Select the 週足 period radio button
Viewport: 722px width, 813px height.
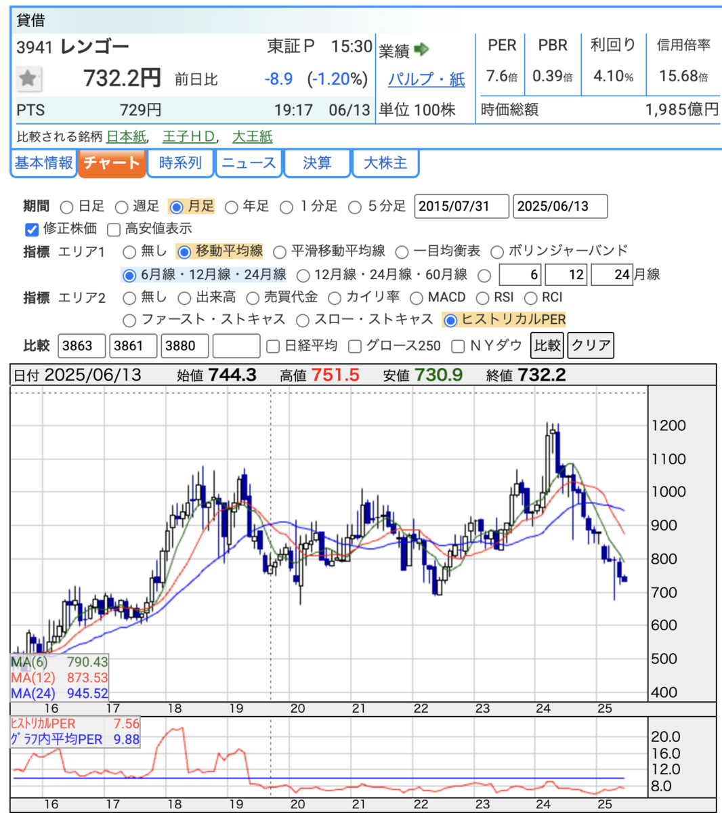coord(121,207)
